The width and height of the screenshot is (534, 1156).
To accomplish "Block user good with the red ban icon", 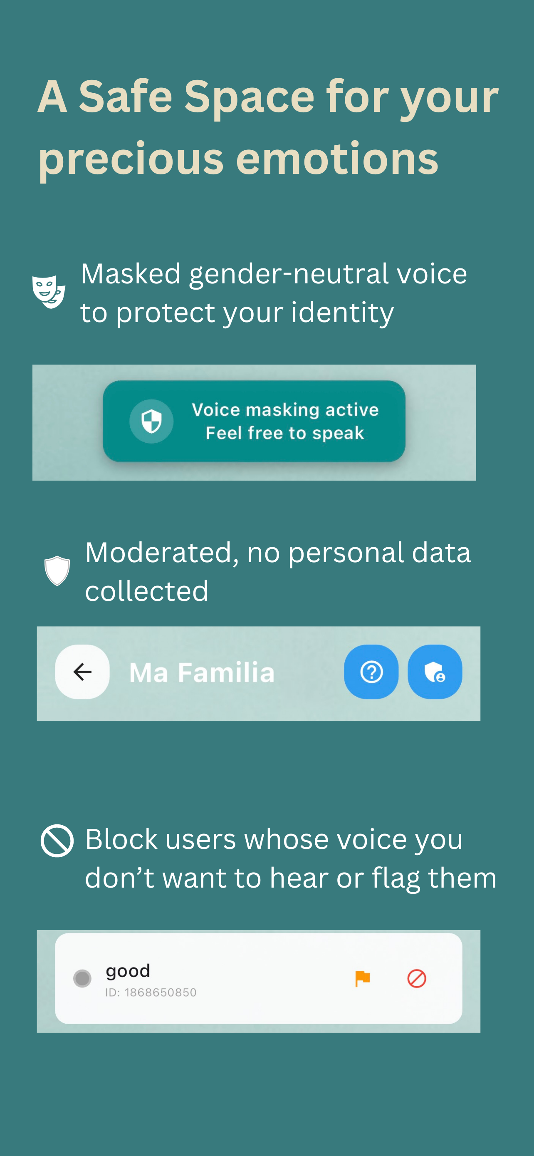I will (x=417, y=978).
